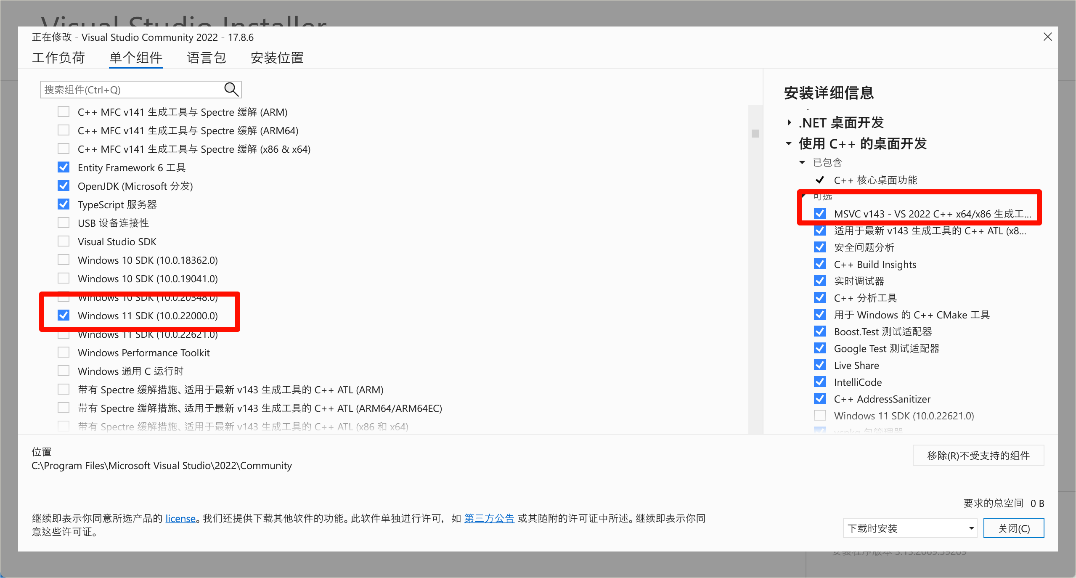Uncheck 实时调试器 option
1076x578 pixels.
click(820, 281)
